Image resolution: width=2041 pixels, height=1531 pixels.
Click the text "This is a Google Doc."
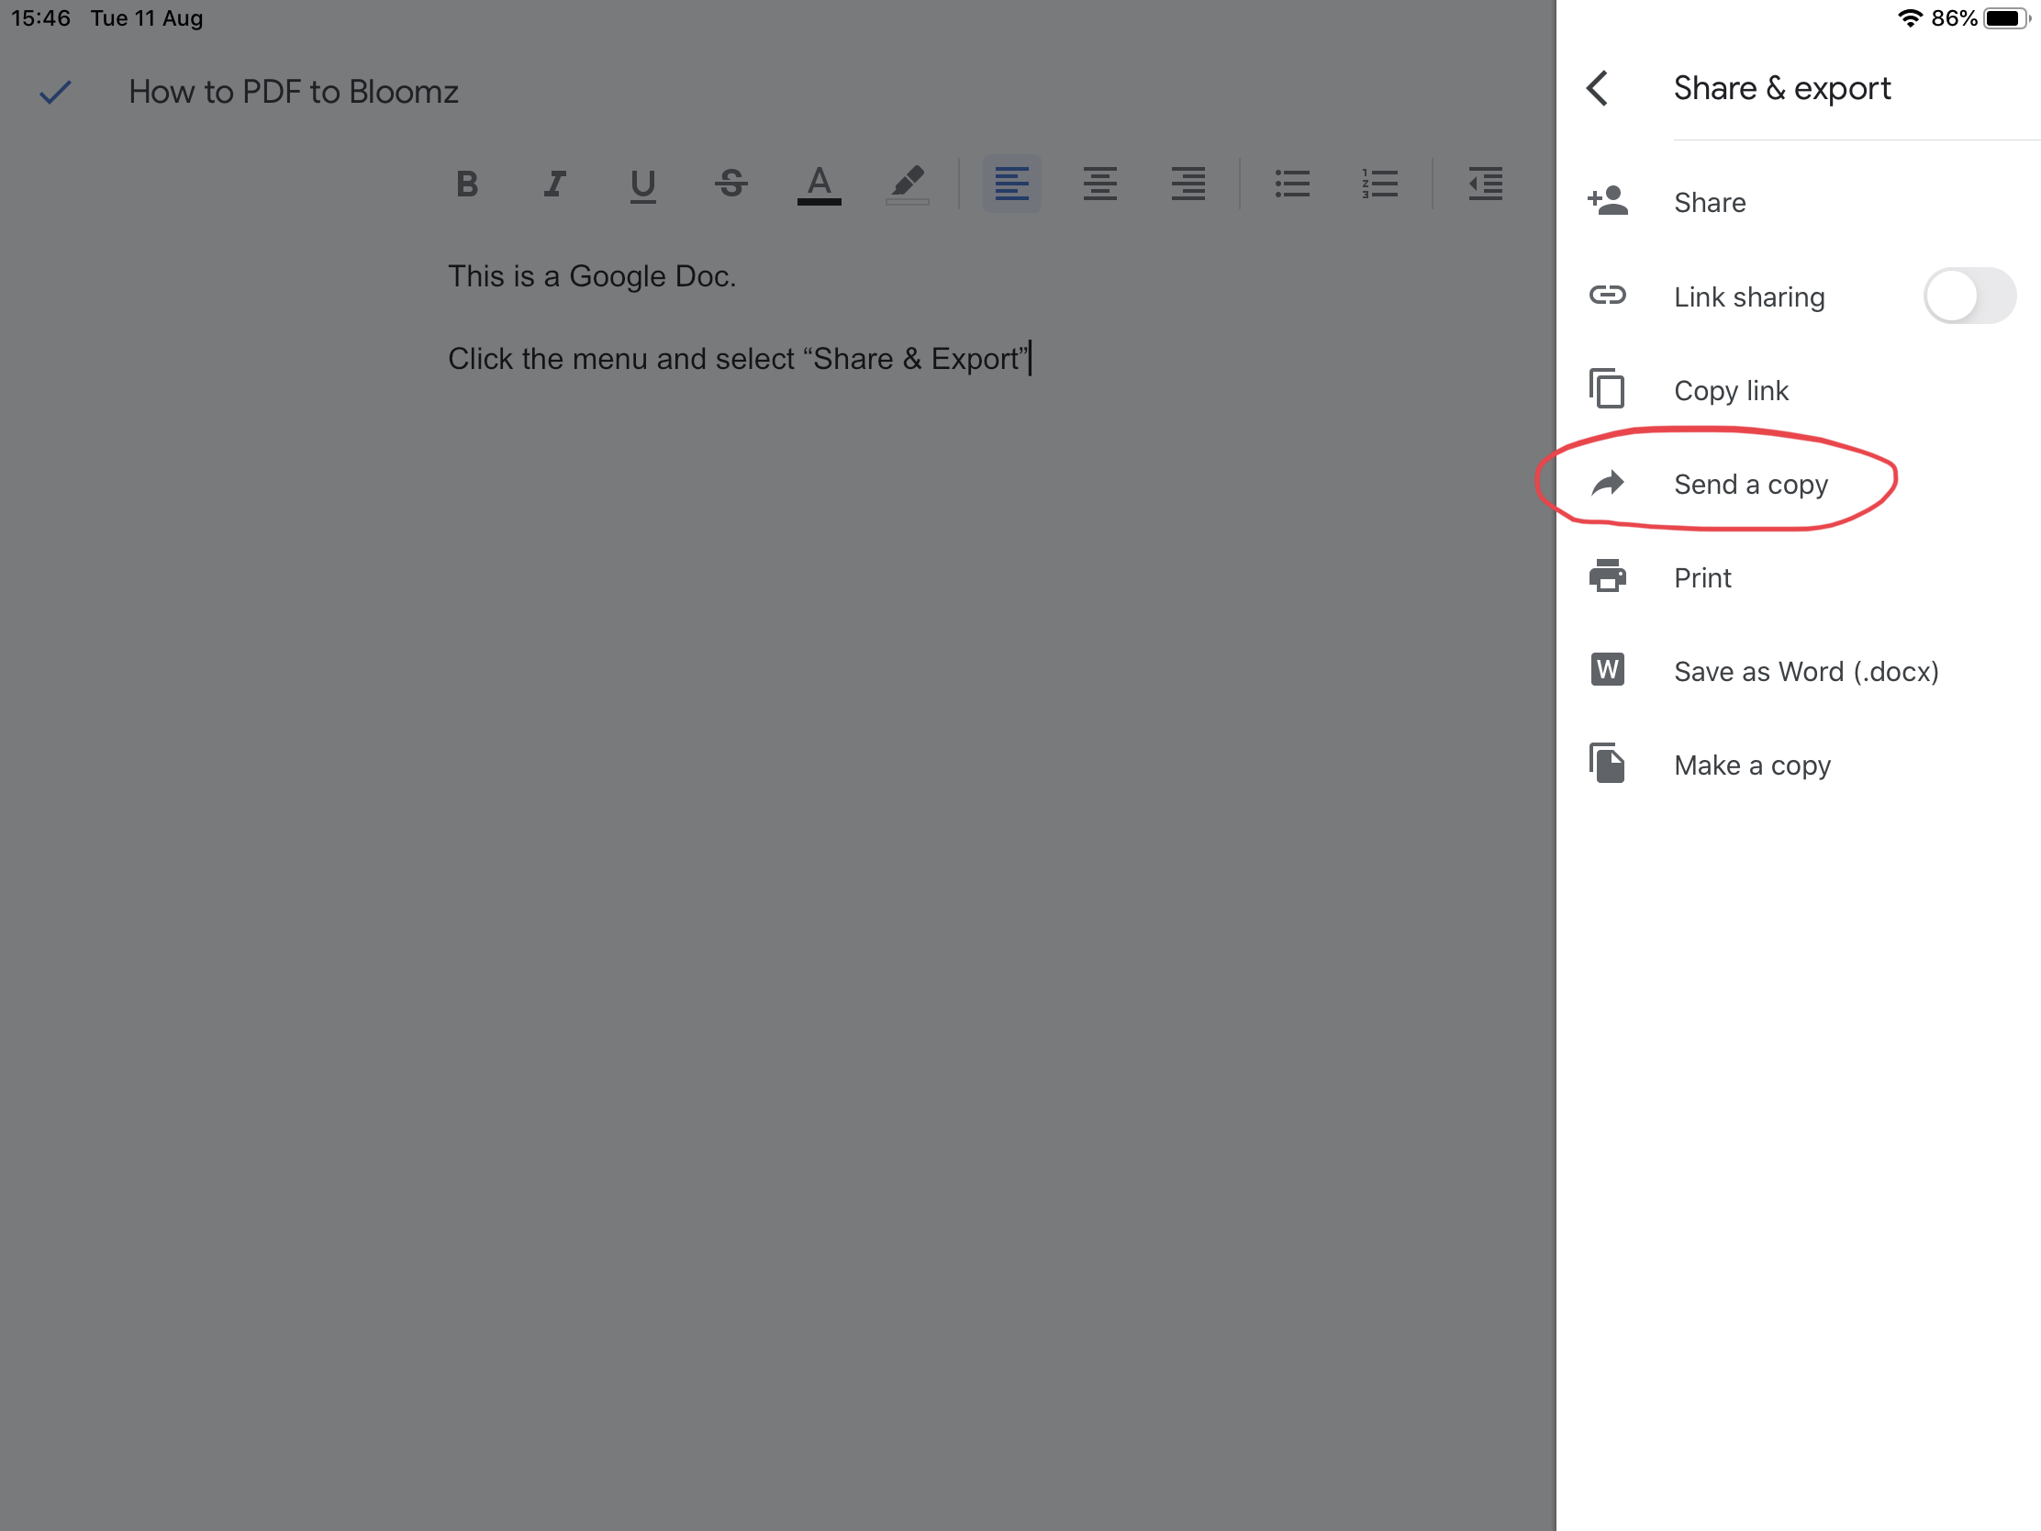pyautogui.click(x=591, y=276)
